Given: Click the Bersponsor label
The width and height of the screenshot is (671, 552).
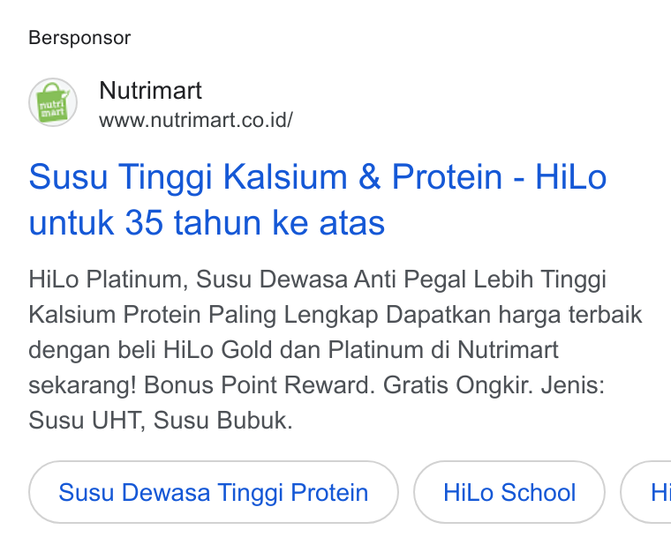Looking at the screenshot, I should coord(79,38).
